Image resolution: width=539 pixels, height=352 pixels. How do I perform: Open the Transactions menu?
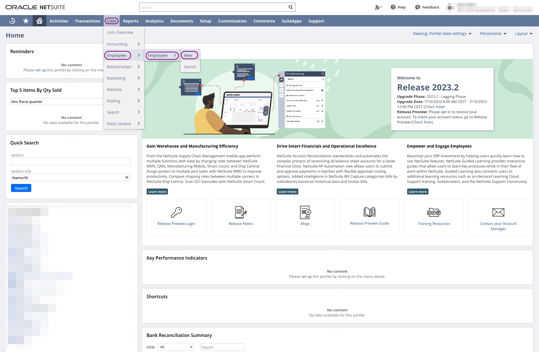[88, 21]
